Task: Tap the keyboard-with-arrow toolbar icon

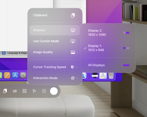Action: (15, 91)
